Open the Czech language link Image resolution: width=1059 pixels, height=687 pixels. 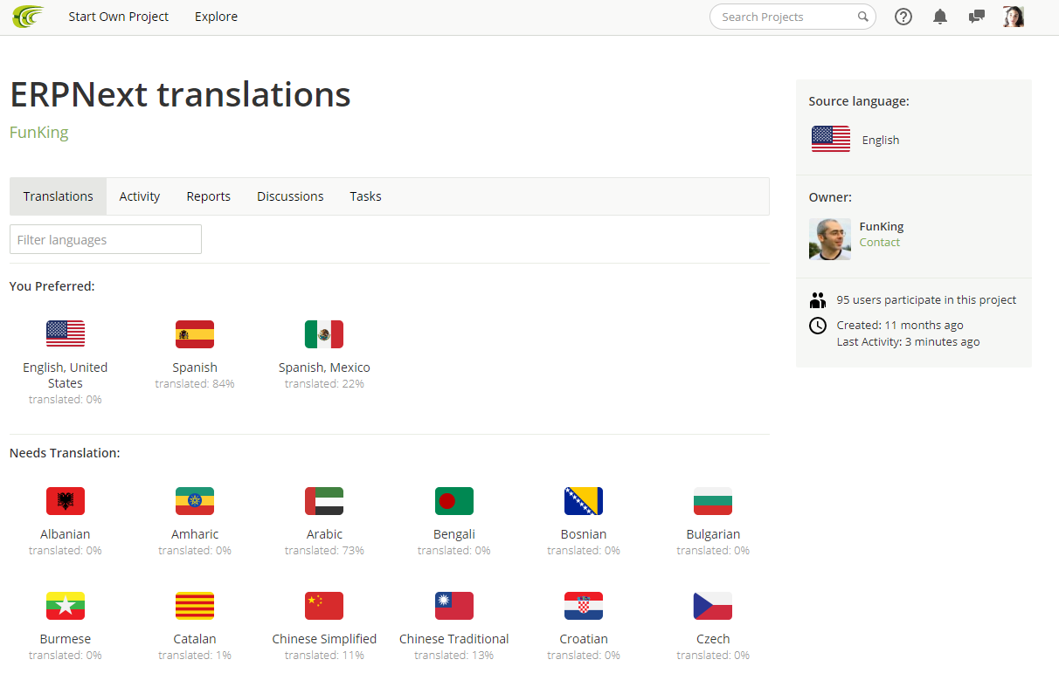pyautogui.click(x=713, y=639)
